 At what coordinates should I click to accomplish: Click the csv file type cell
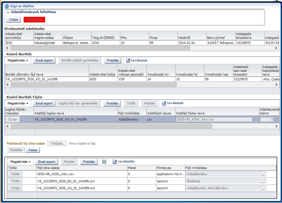161,120
